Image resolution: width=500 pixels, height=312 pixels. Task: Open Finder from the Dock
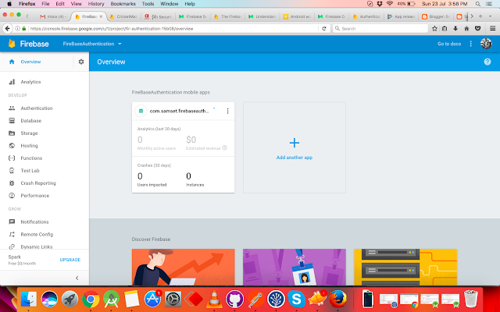click(29, 300)
